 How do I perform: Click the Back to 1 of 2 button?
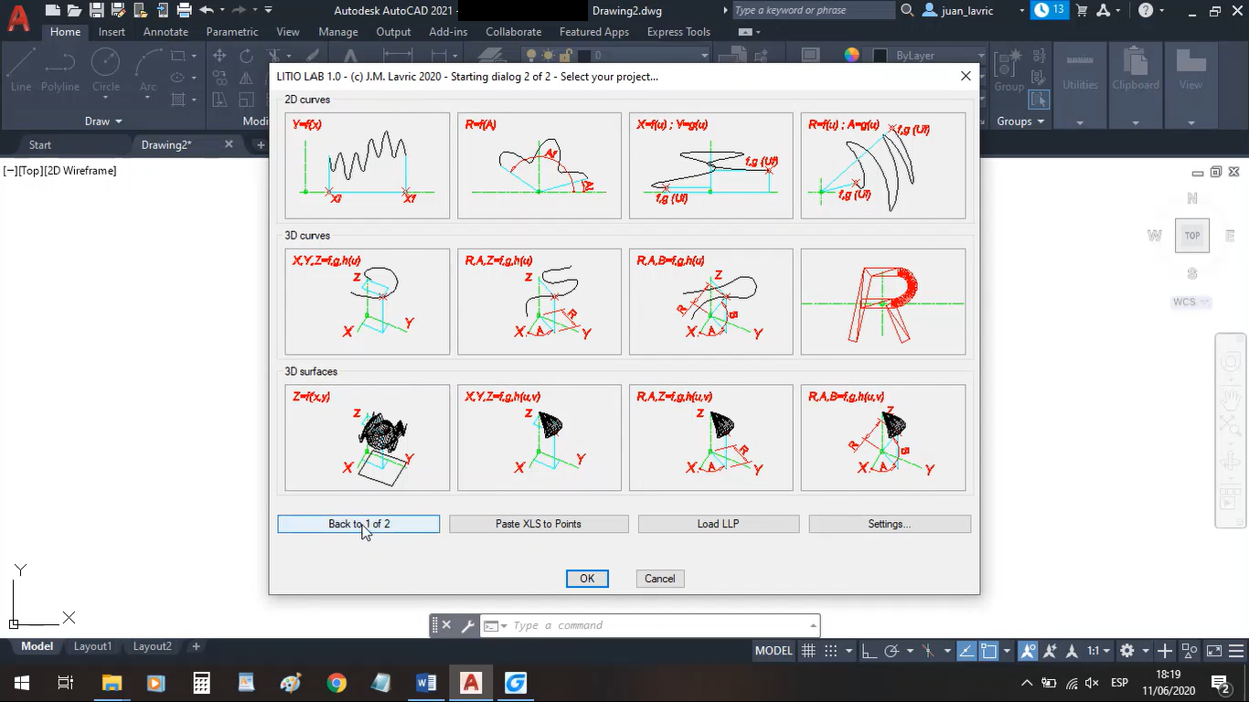(x=358, y=524)
